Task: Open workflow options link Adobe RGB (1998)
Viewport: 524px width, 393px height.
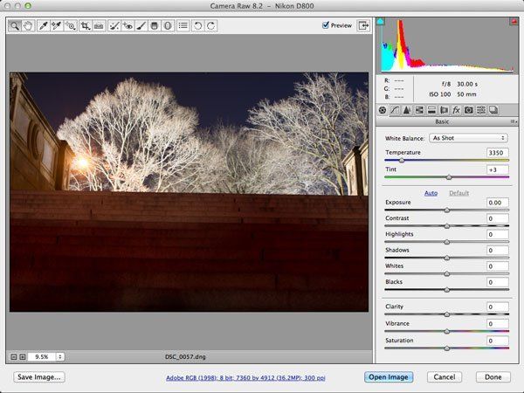Action: (x=245, y=377)
